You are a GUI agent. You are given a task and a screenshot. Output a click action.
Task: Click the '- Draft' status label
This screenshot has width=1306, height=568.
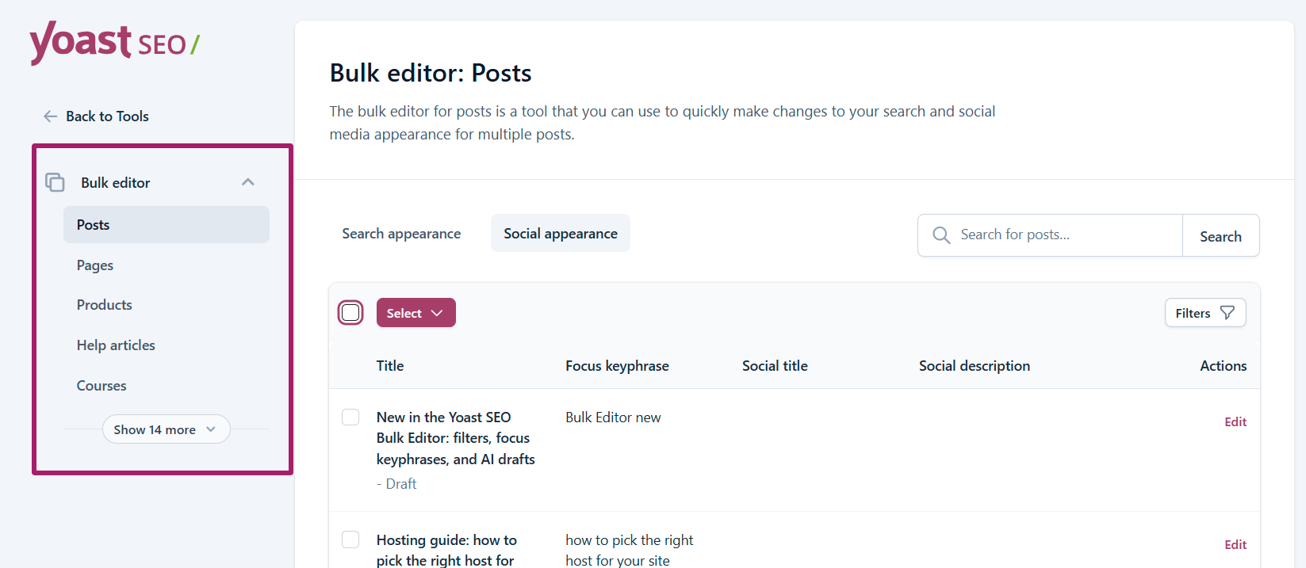click(396, 484)
